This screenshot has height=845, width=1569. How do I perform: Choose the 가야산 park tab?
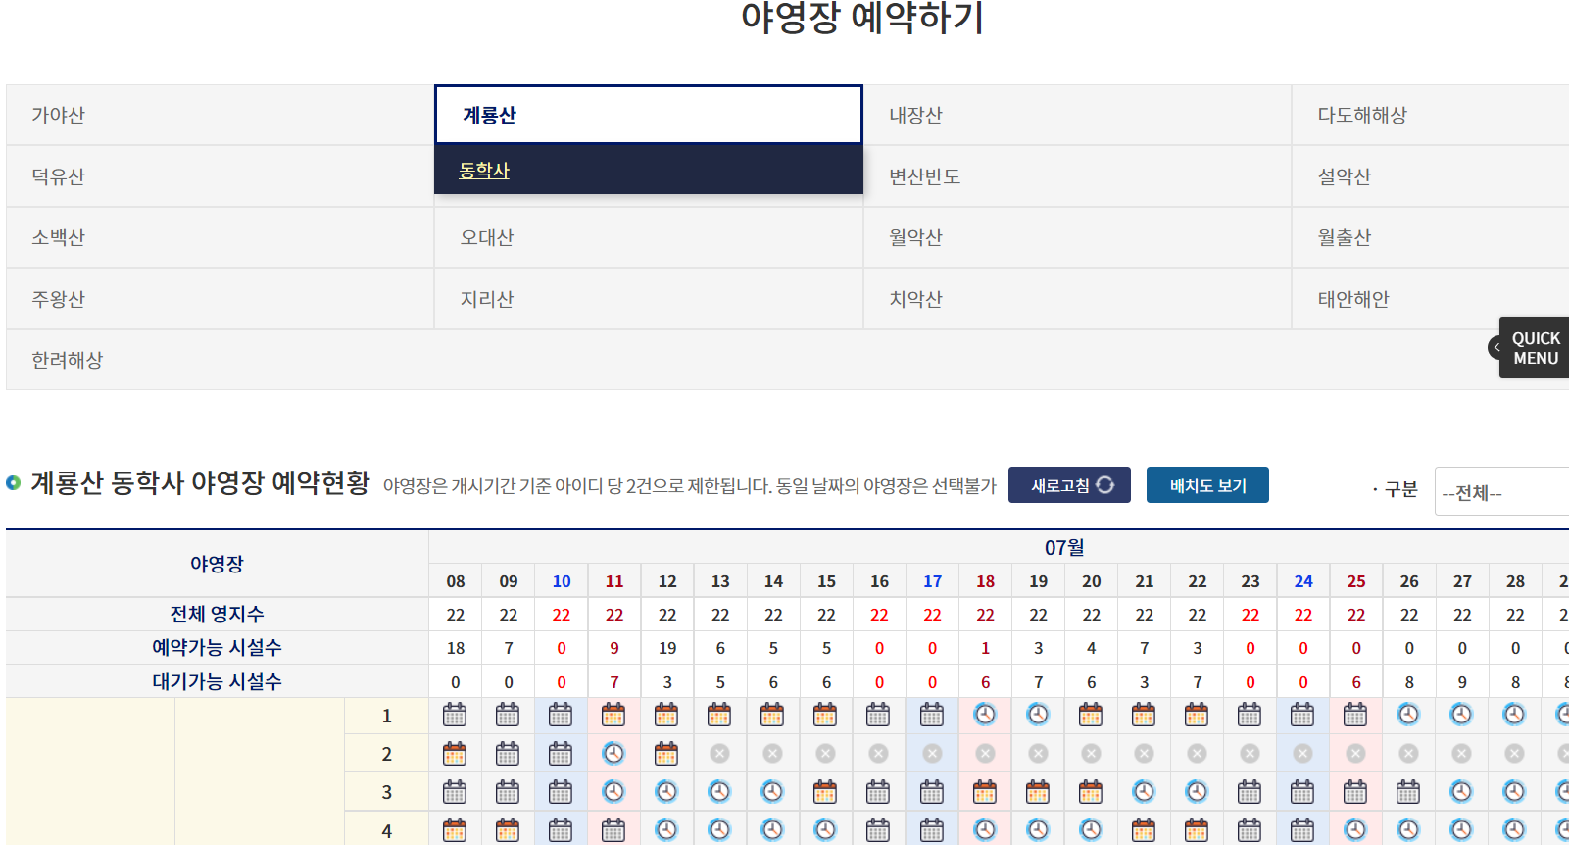coord(220,115)
